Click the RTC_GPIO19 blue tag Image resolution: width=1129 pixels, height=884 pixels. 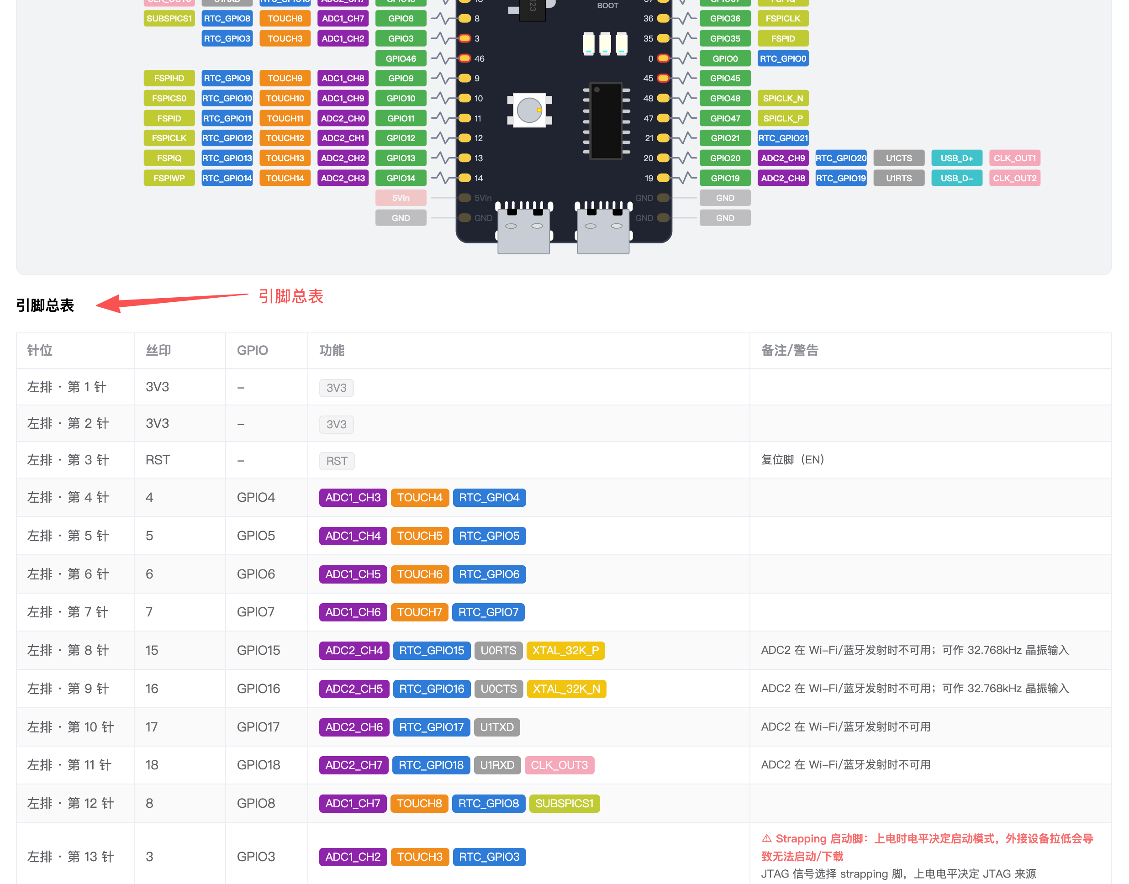click(841, 178)
